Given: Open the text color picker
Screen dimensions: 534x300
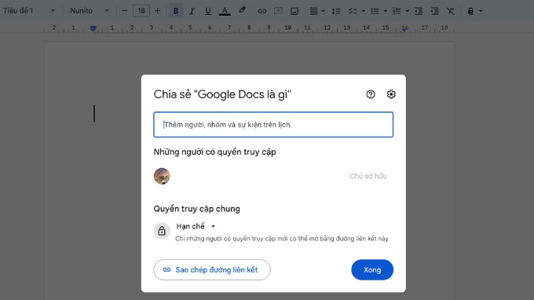Looking at the screenshot, I should [x=225, y=11].
